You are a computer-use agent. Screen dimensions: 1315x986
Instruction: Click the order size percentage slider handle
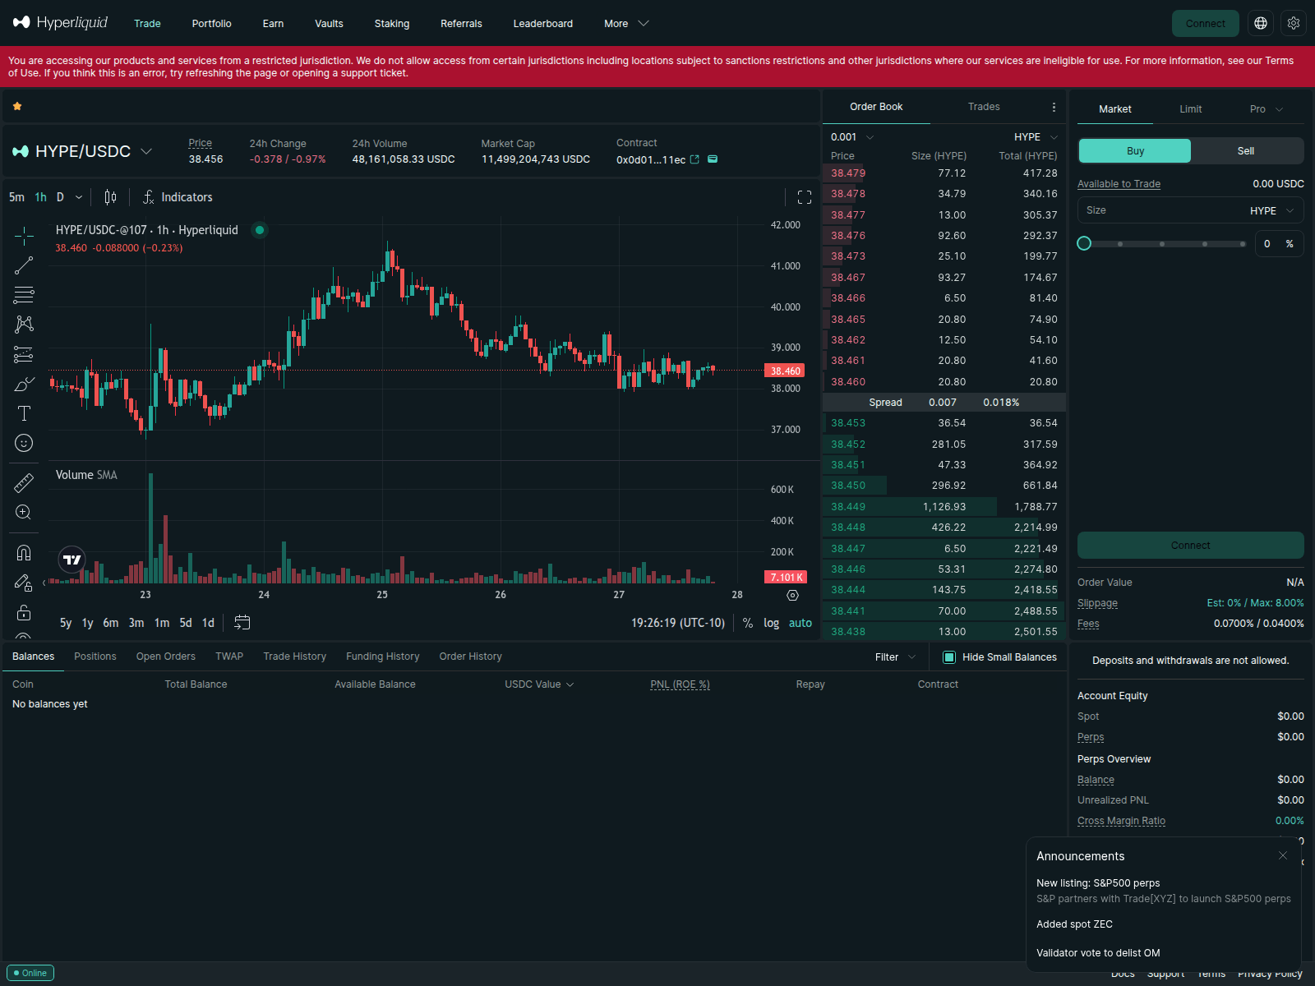(1084, 243)
